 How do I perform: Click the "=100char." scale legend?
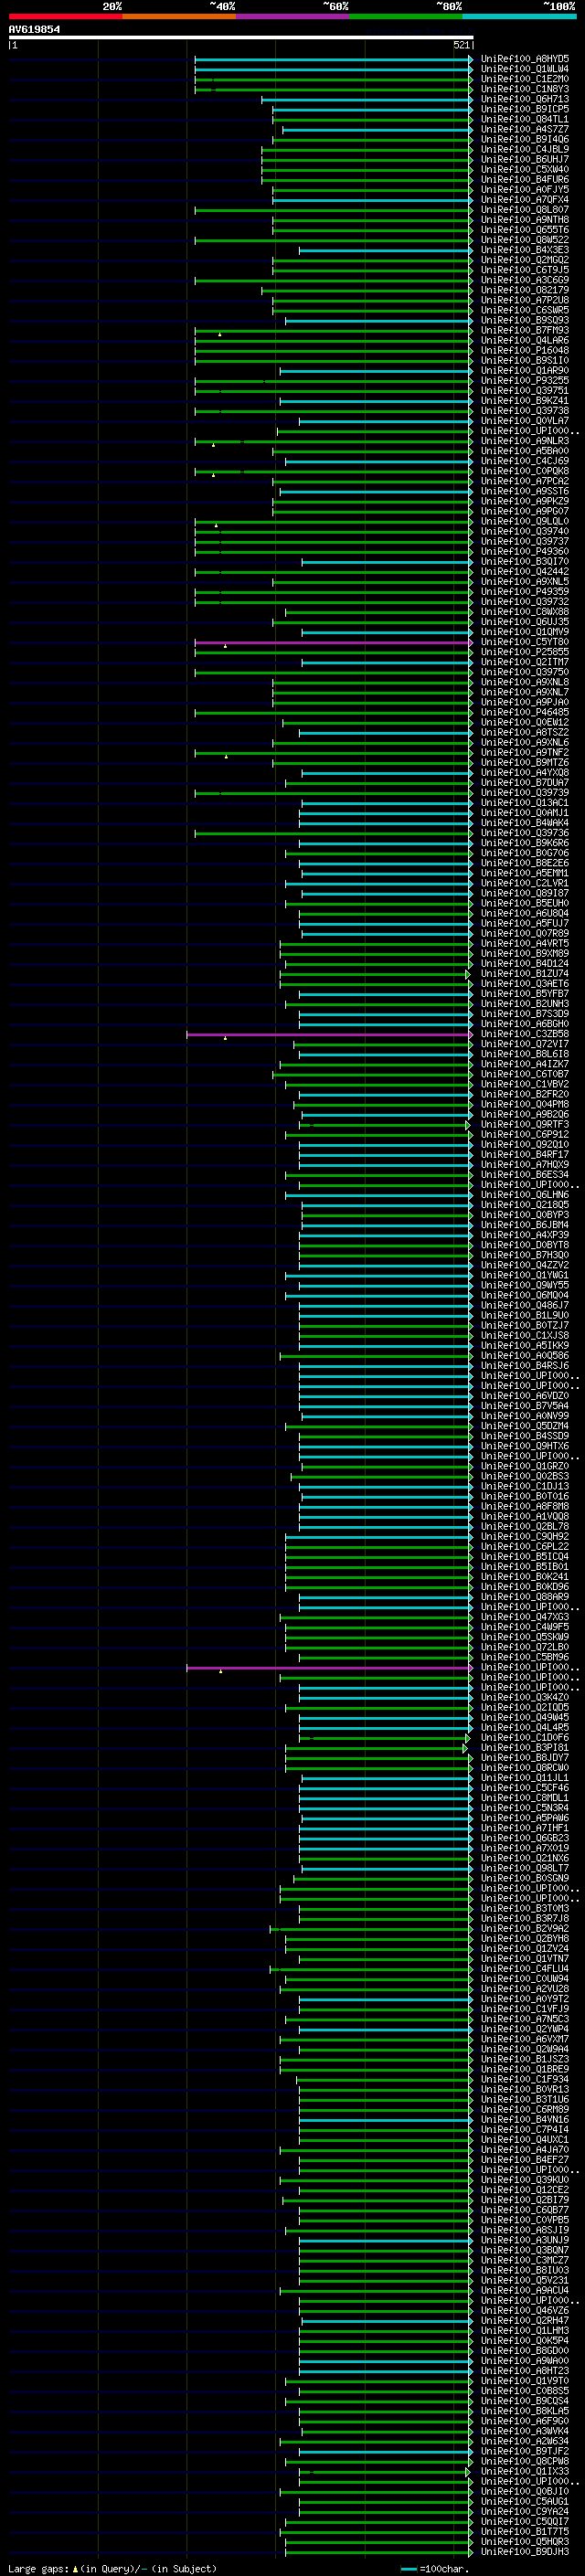pyautogui.click(x=434, y=2569)
